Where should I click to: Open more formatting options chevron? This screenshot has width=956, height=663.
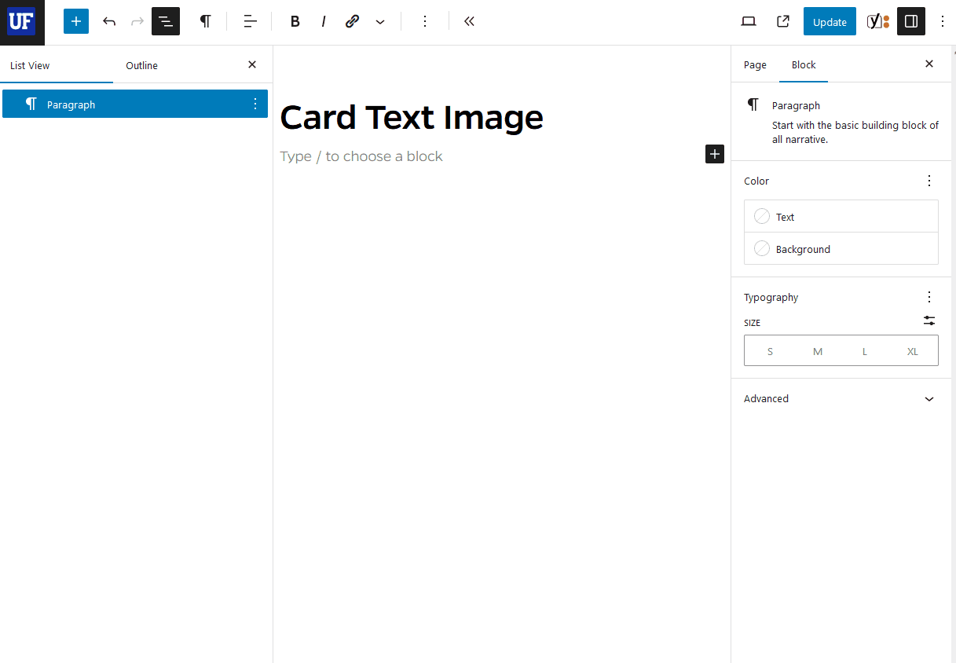(x=380, y=21)
